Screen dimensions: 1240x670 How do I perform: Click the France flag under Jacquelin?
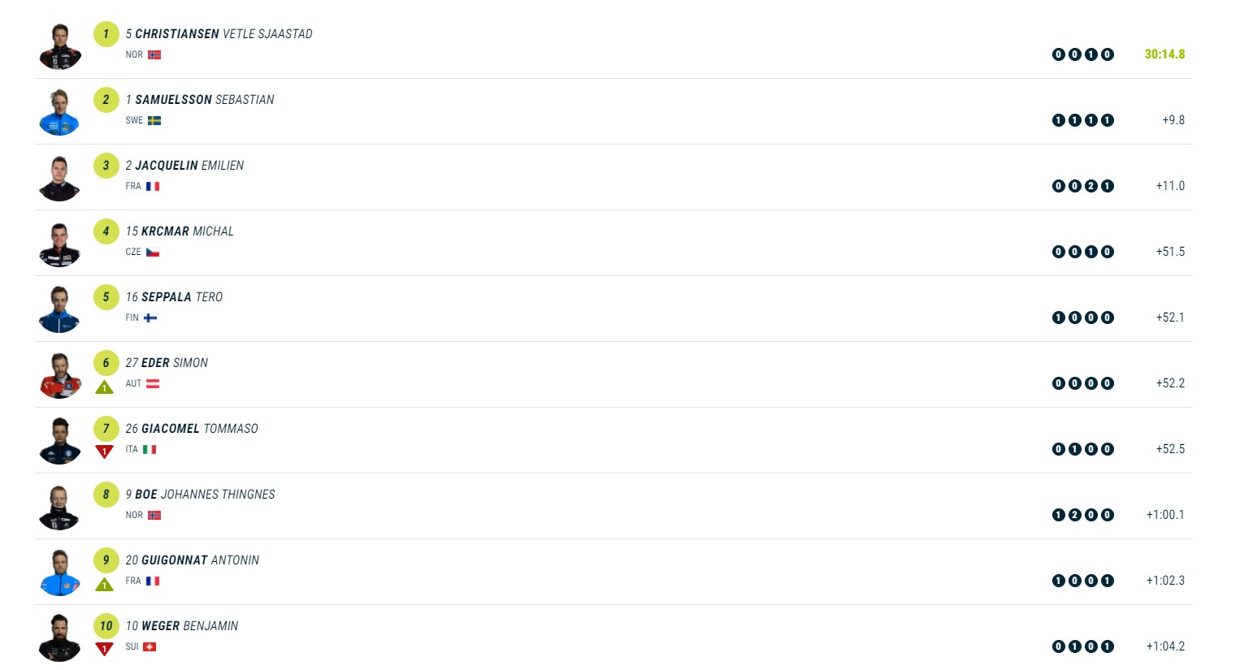(153, 187)
